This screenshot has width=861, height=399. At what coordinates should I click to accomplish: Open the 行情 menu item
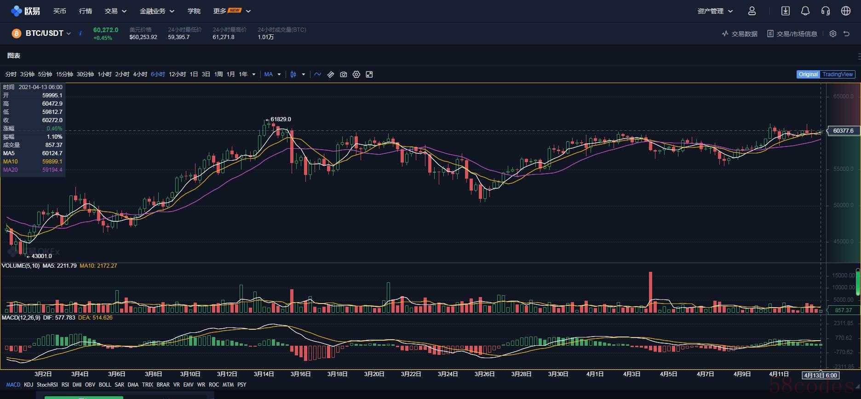coord(85,11)
